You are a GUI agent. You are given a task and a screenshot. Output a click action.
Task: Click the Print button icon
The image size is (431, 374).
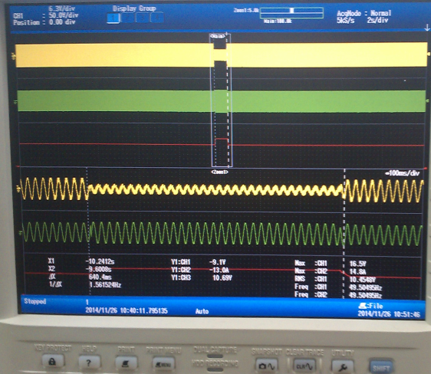pos(126,363)
